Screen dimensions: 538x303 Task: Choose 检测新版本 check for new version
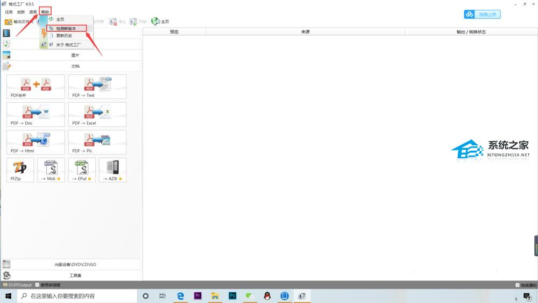(x=67, y=29)
